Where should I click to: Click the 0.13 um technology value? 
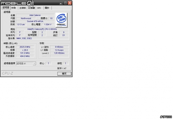tap(21, 24)
